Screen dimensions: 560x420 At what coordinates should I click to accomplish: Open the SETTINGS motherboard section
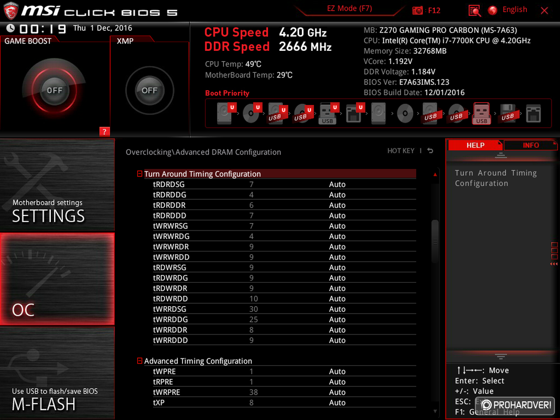[x=57, y=185]
